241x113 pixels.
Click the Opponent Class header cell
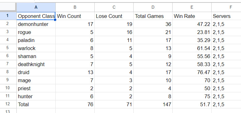coord(36,16)
